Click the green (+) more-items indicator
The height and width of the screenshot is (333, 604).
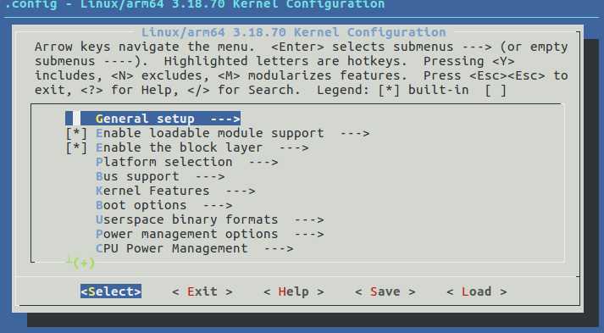pos(84,264)
